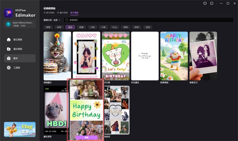Close the Edimakor window
The image size is (238, 141).
[x=235, y=3]
